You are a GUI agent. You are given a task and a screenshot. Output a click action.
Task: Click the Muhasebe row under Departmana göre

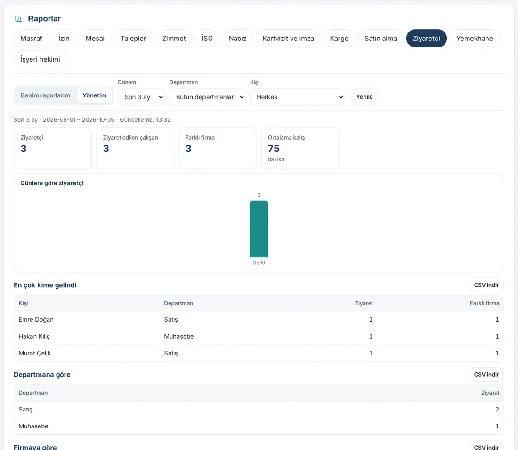tap(259, 426)
